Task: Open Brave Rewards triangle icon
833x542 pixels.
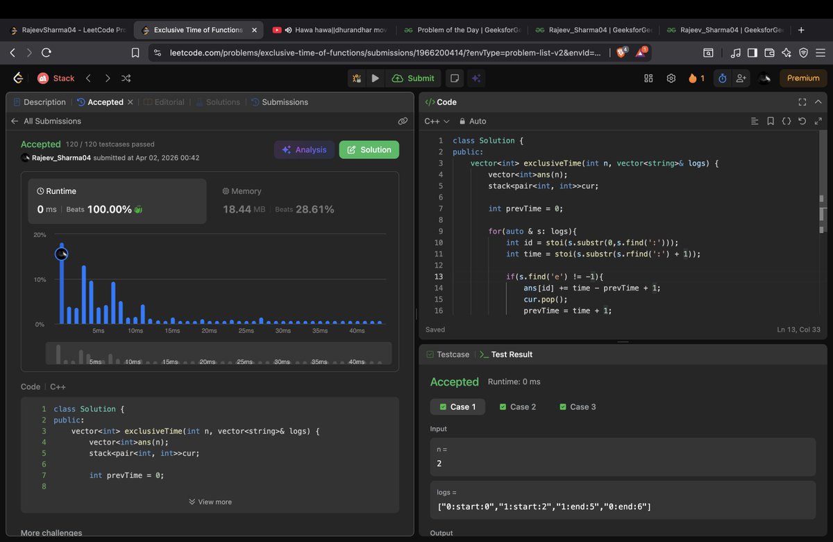Action: (642, 52)
